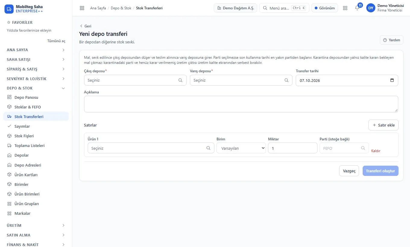Click the search icon in Parti field
Image resolution: width=410 pixels, height=247 pixels.
tap(363, 148)
